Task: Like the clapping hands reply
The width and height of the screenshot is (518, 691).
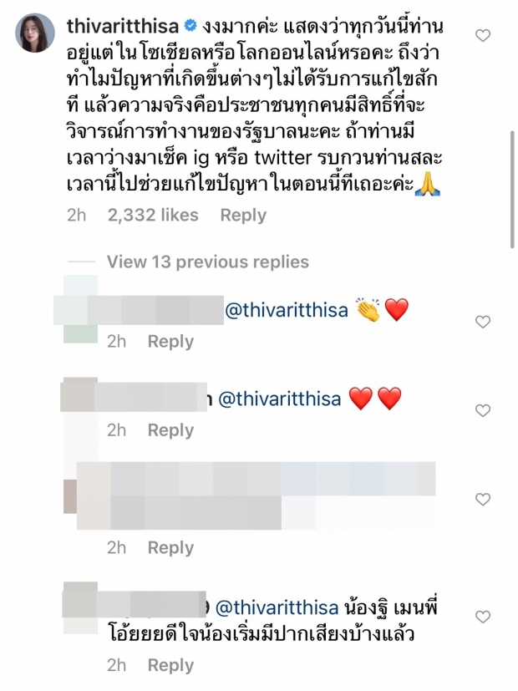Action: tap(483, 322)
